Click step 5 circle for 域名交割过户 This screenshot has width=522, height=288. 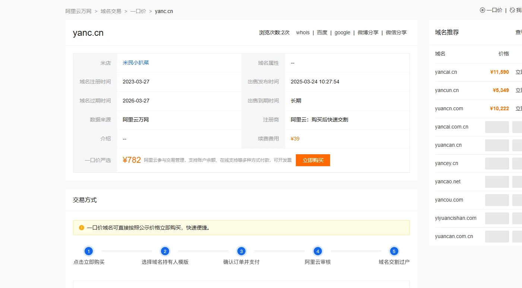[x=394, y=251]
